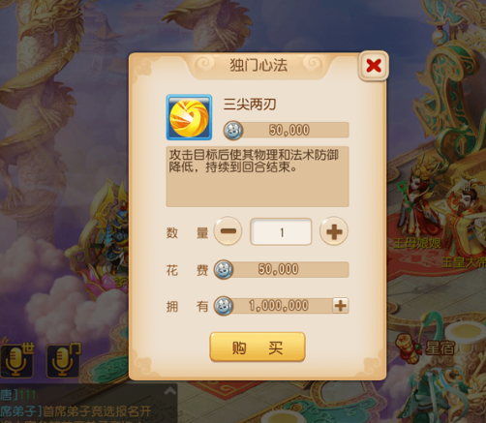
Task: Tap the 门 sect voice microphone icon
Action: pos(63,361)
